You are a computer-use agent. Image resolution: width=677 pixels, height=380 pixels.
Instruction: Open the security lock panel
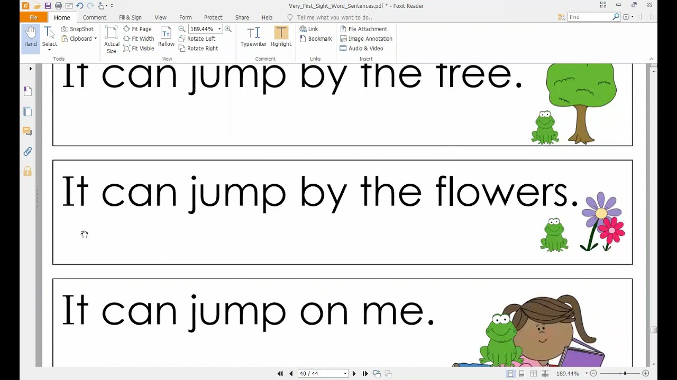[x=28, y=172]
